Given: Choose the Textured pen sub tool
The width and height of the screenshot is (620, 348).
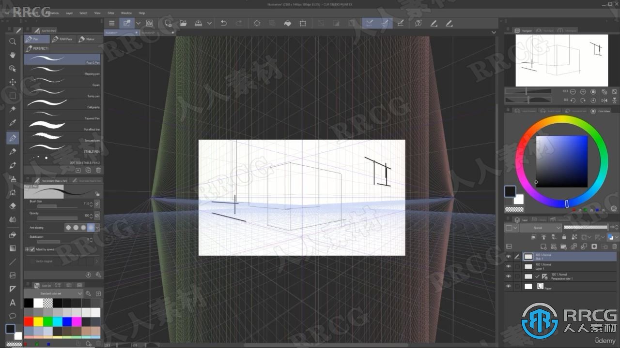Looking at the screenshot, I should tap(62, 137).
